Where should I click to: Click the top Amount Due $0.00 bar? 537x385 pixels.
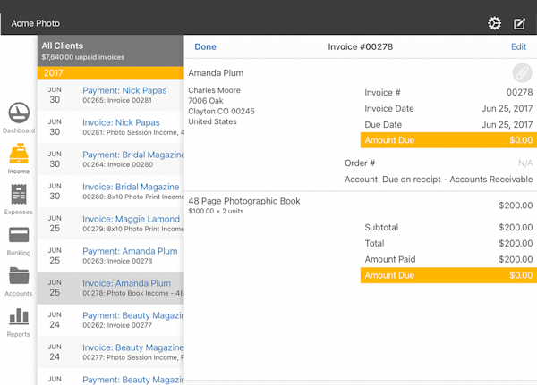(x=448, y=140)
